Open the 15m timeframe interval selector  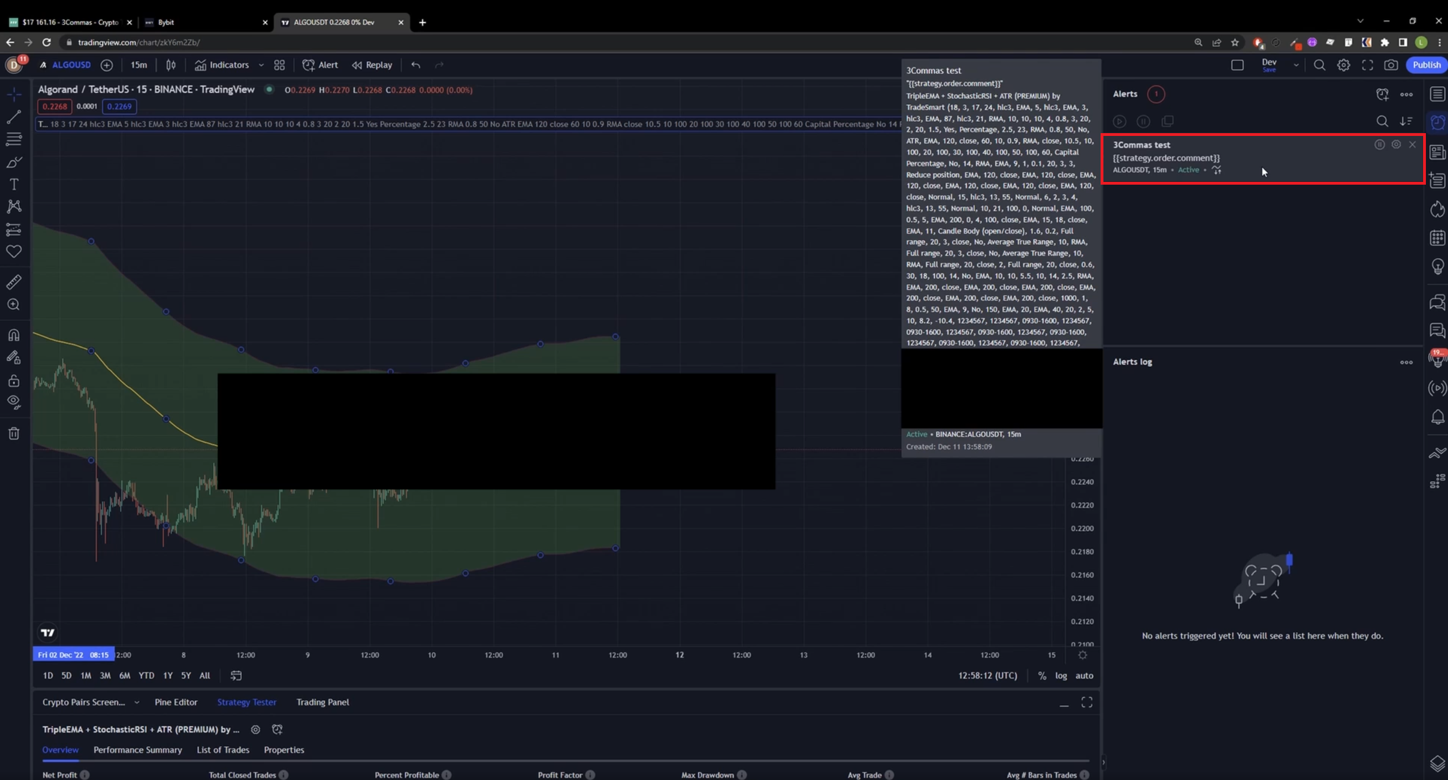point(138,65)
